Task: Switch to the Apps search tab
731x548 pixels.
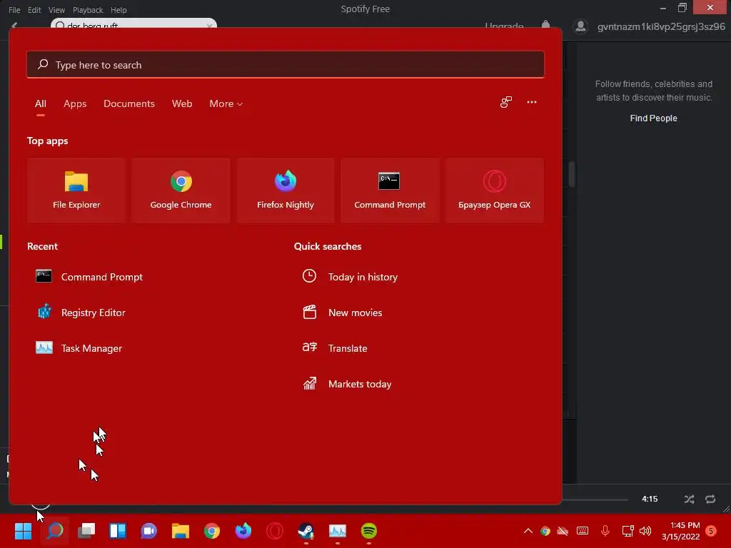Action: [x=75, y=103]
